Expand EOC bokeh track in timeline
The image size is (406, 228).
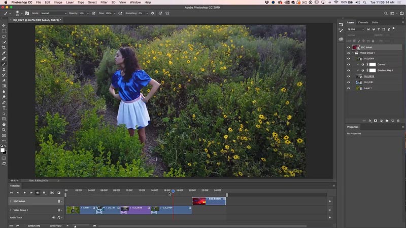(11, 201)
